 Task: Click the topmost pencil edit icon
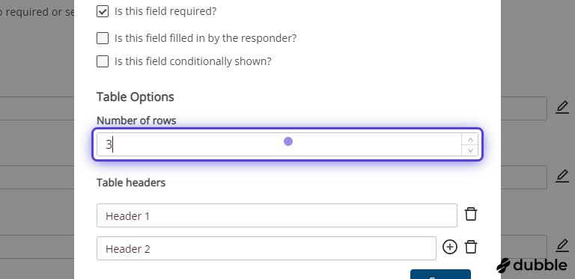pos(562,108)
